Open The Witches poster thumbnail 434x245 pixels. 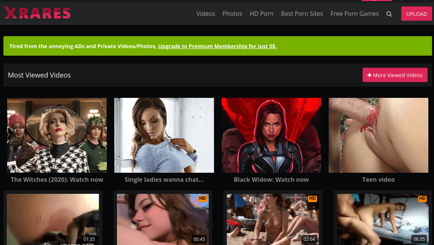[x=57, y=135]
